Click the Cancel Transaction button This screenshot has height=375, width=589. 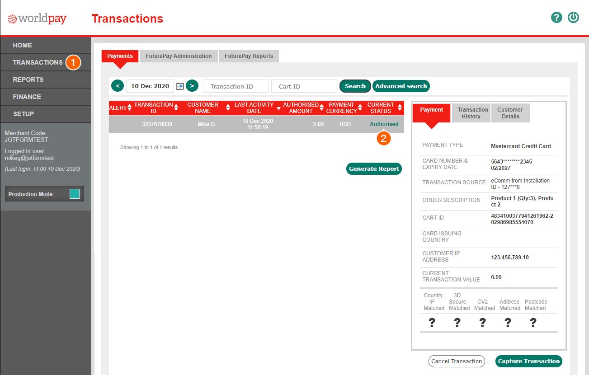(457, 361)
